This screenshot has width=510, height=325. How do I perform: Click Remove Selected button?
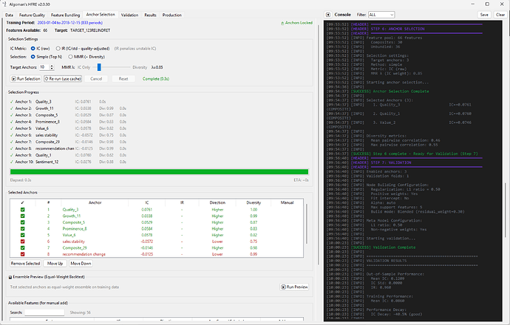click(x=25, y=264)
